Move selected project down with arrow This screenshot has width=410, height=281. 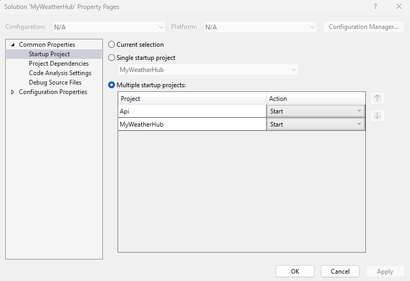[x=377, y=116]
